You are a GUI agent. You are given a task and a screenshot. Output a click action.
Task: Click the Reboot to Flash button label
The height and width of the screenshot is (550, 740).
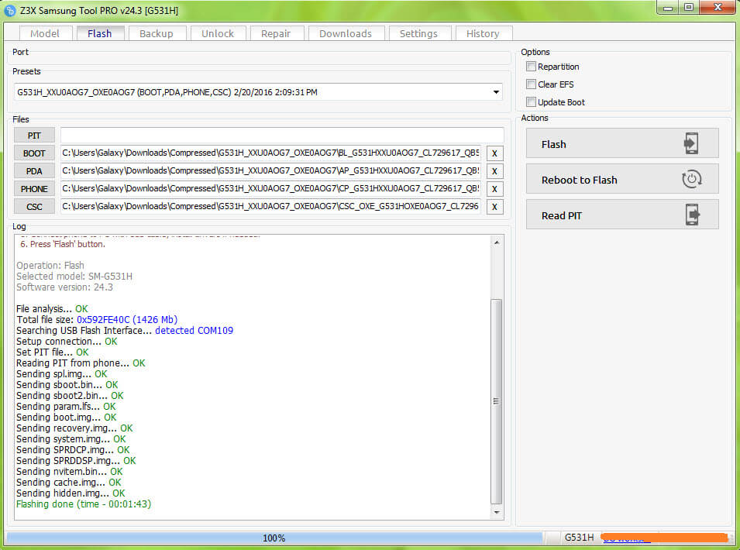tap(579, 180)
